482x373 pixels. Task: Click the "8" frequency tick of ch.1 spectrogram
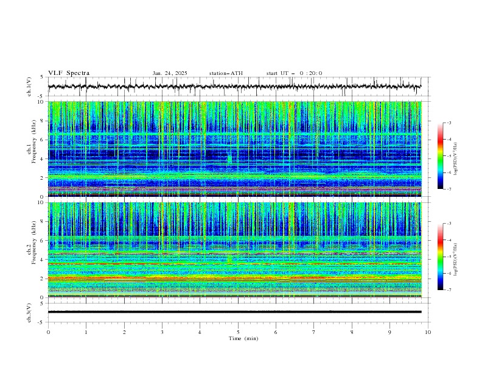point(42,121)
